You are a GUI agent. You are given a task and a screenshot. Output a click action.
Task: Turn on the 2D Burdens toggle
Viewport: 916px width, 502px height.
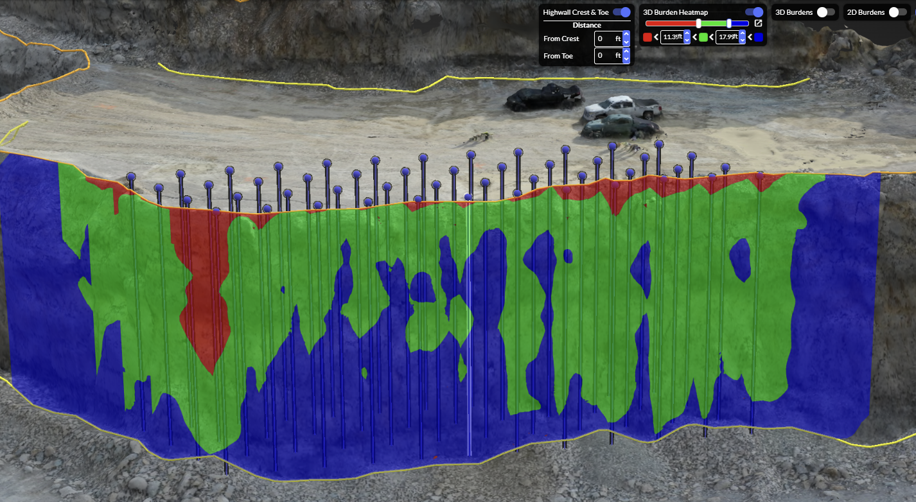point(897,12)
